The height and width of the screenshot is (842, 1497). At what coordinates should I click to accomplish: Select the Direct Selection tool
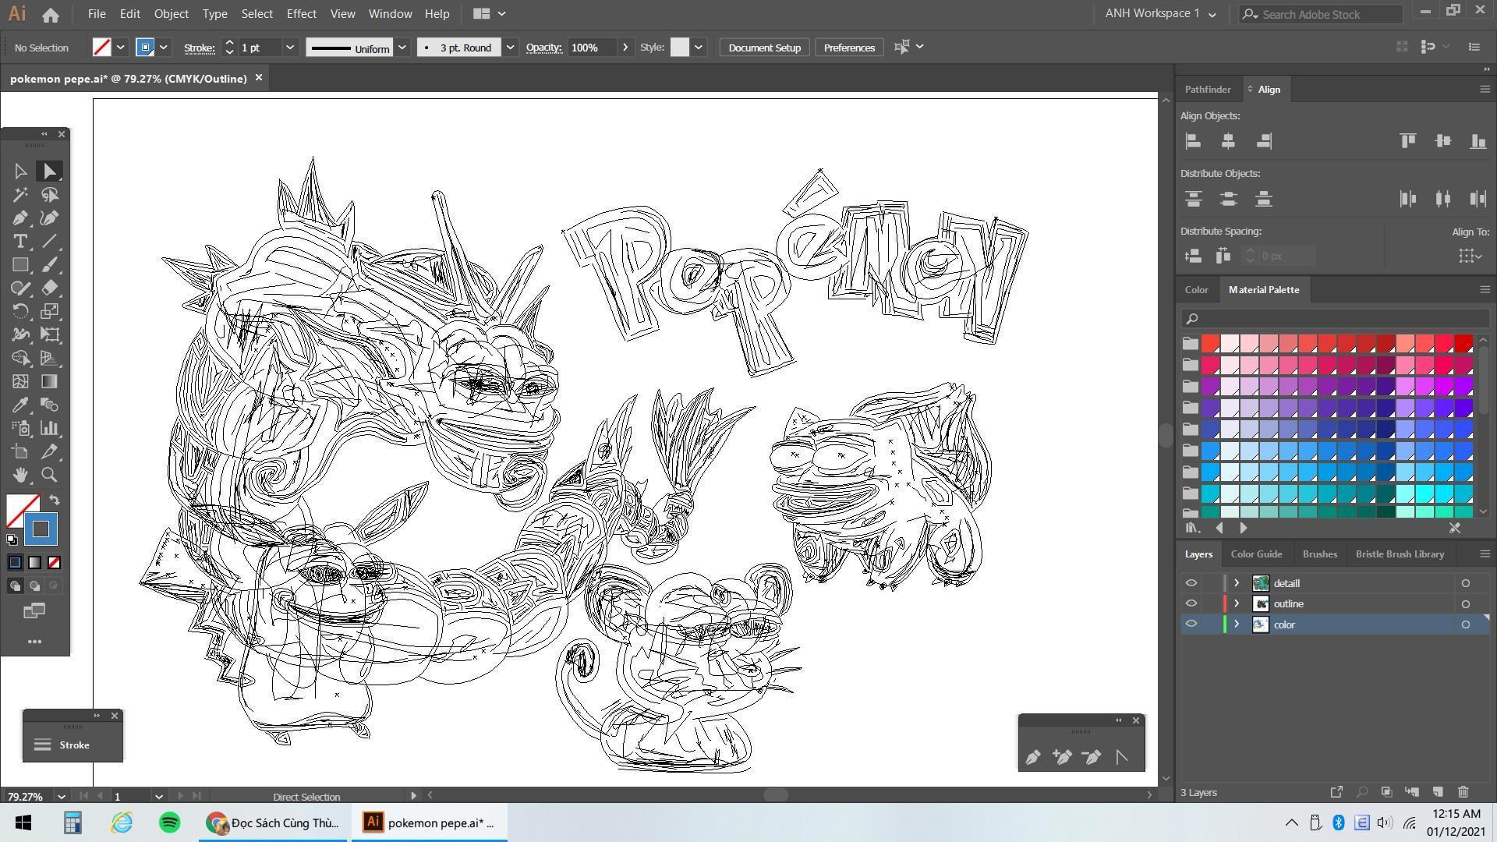pos(49,172)
